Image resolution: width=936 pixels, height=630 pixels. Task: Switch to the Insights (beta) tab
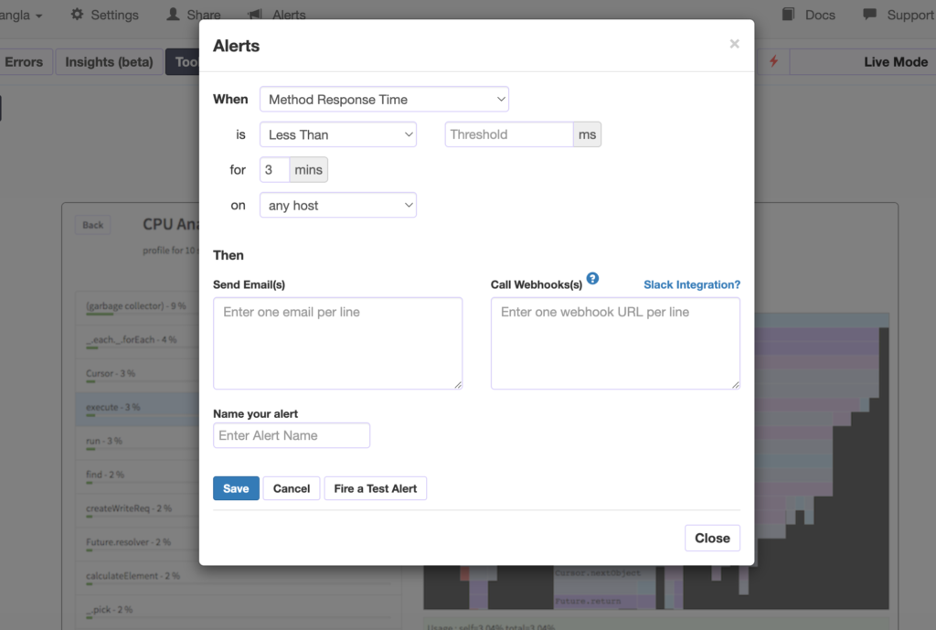pyautogui.click(x=109, y=62)
